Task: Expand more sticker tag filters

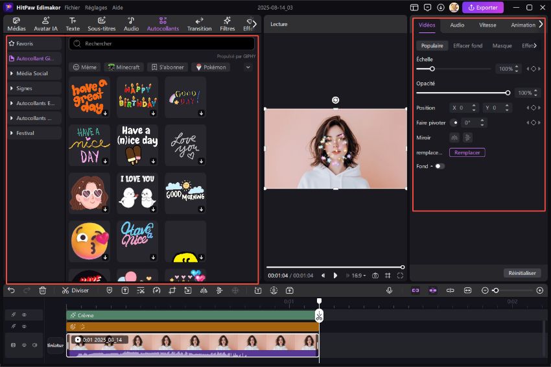Action: pos(248,67)
